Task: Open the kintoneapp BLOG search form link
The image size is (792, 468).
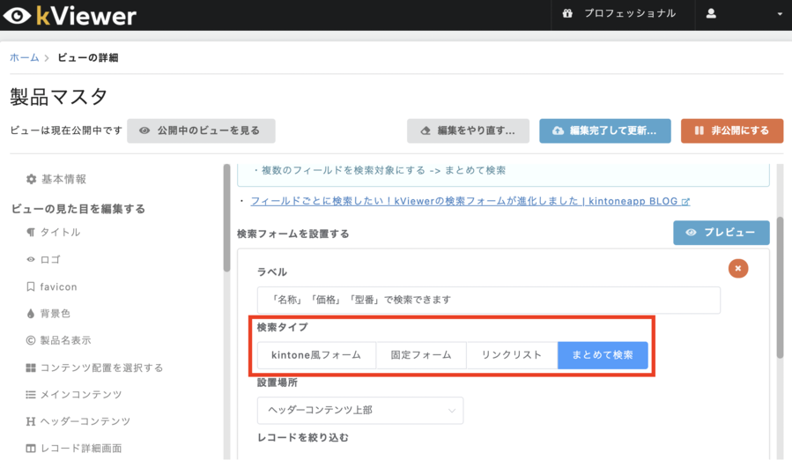Action: (464, 201)
